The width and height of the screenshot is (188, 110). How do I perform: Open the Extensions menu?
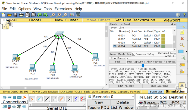[x=63, y=9]
